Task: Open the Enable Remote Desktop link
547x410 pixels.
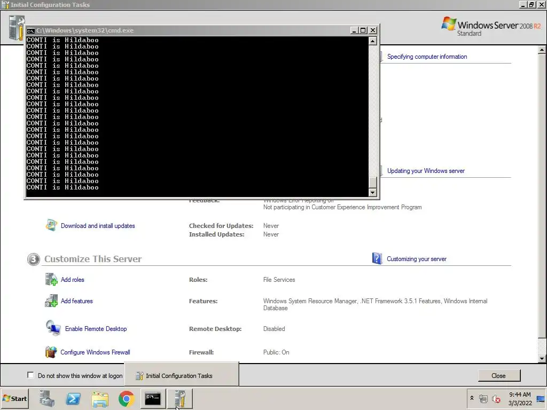Action: point(96,329)
